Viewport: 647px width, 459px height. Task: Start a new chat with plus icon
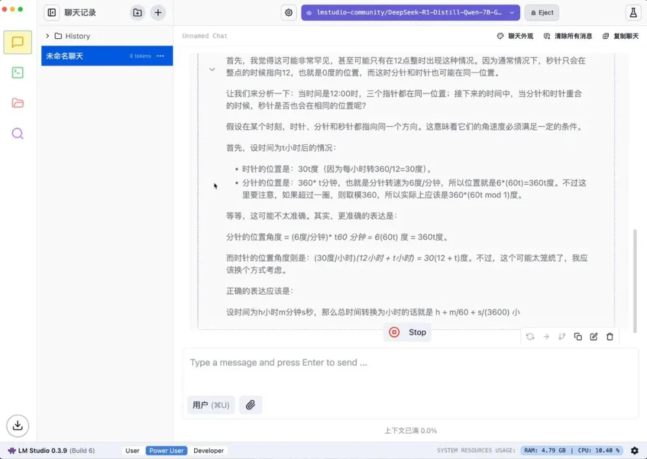[x=158, y=12]
